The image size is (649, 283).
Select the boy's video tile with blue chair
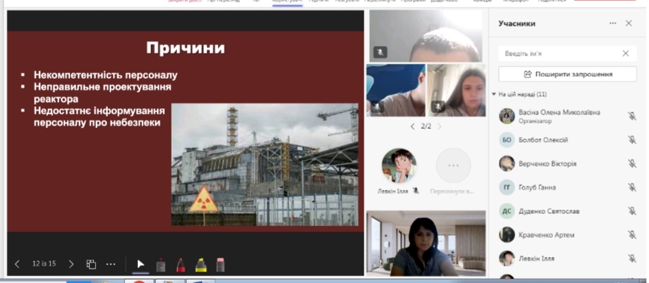396,90
